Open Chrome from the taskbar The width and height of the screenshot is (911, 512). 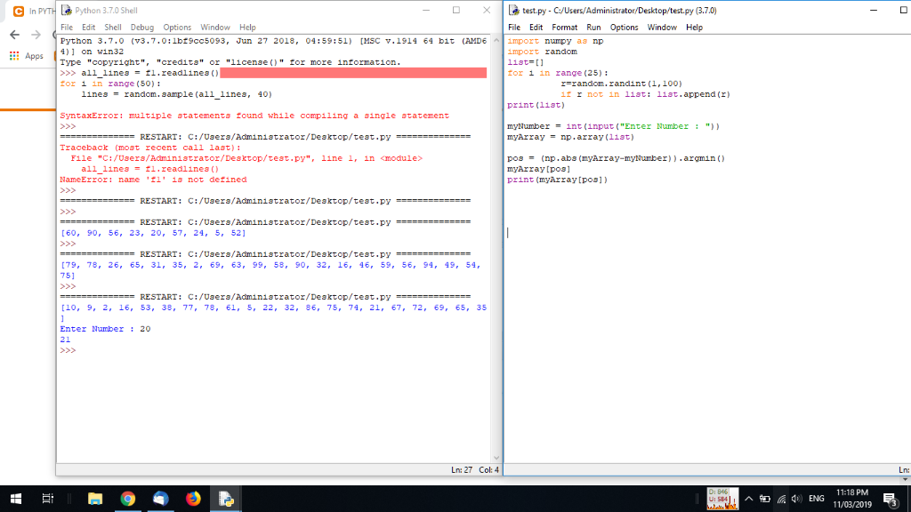pos(128,499)
